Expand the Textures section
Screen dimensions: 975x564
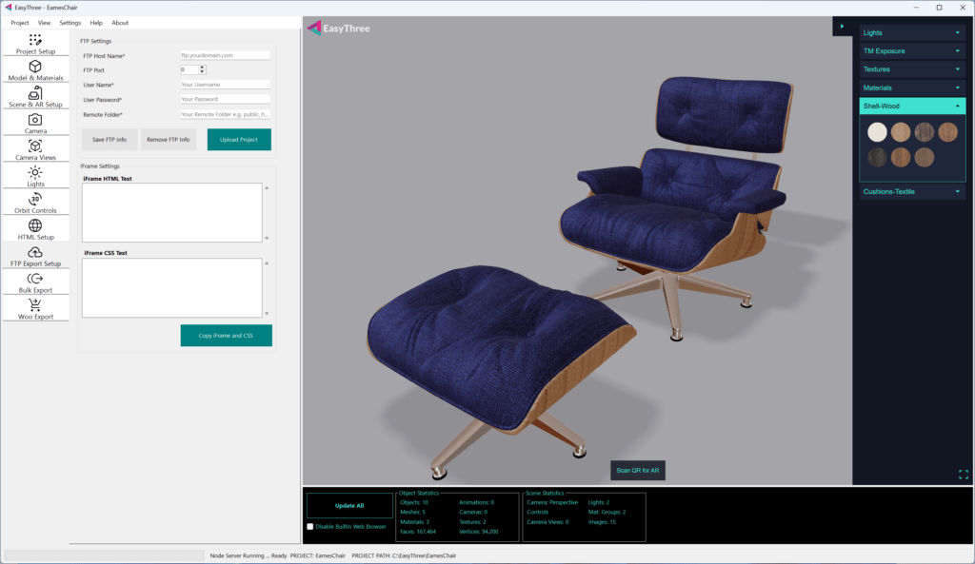pyautogui.click(x=912, y=69)
